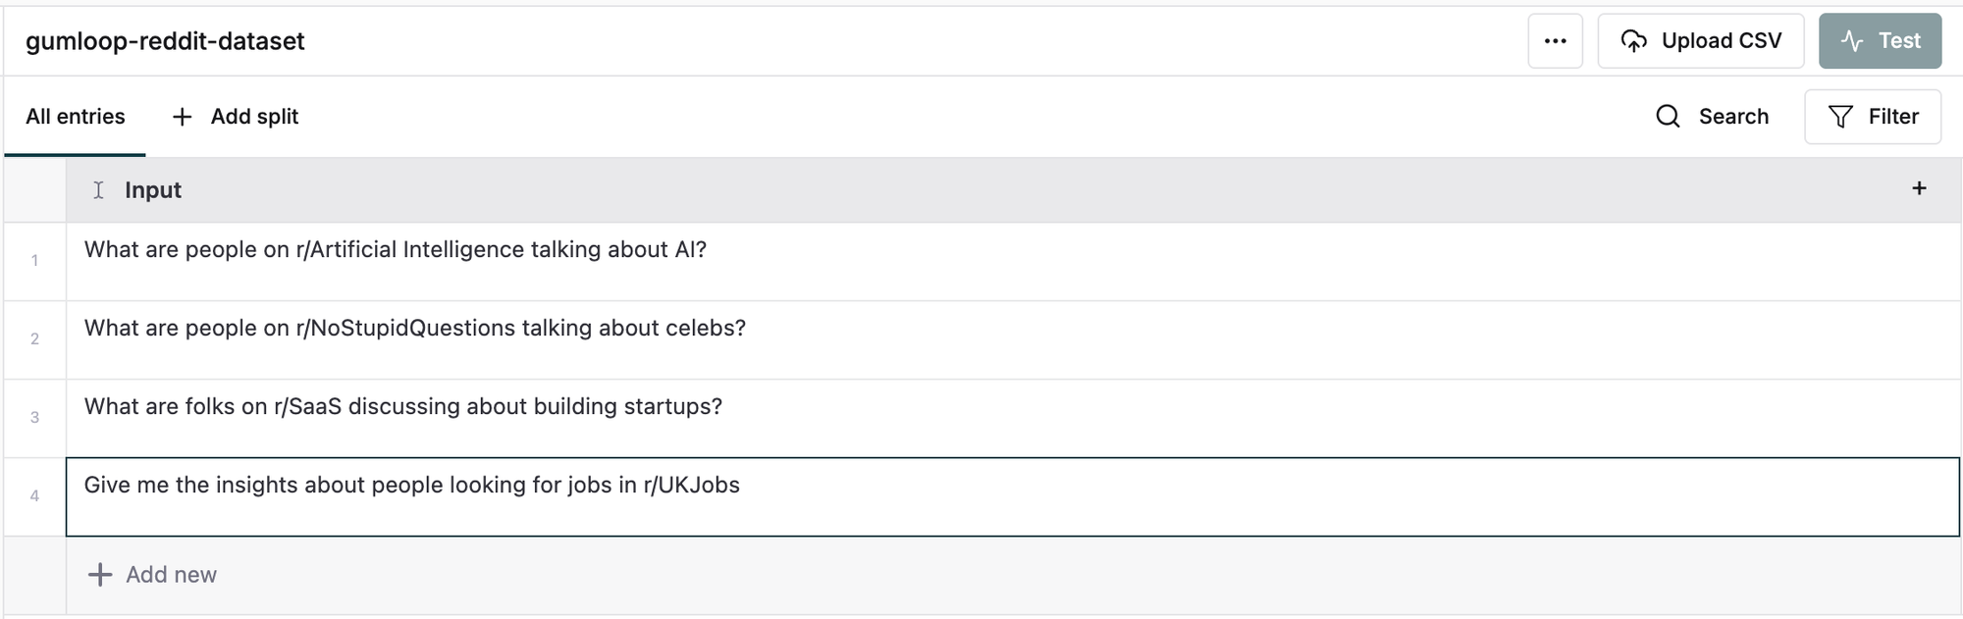Click the Upload CSV button

(1700, 41)
